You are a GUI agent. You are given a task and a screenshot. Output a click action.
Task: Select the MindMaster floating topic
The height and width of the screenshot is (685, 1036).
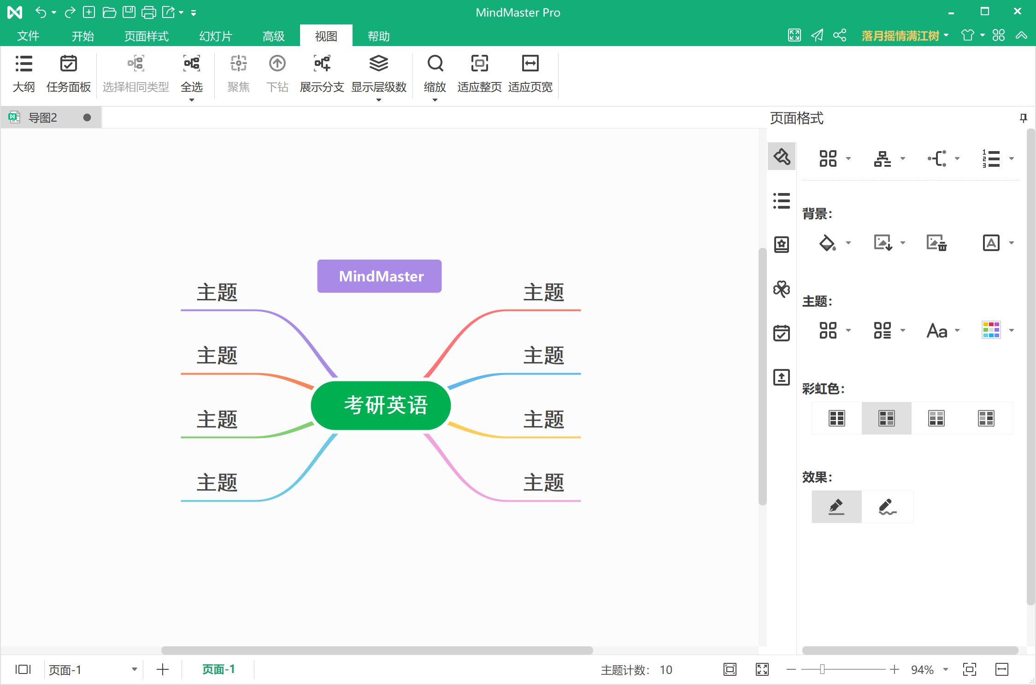tap(379, 276)
